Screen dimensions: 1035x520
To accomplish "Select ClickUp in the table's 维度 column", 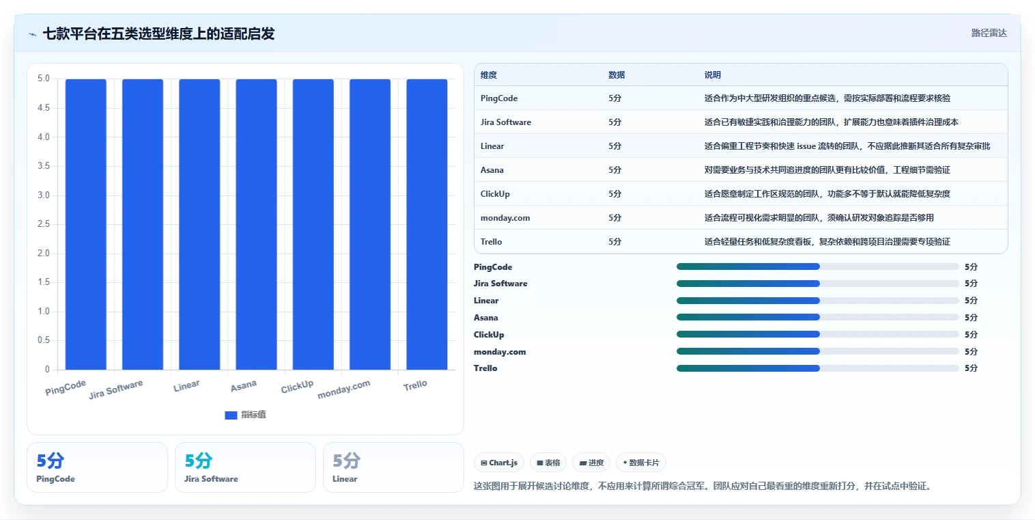I will coord(495,194).
